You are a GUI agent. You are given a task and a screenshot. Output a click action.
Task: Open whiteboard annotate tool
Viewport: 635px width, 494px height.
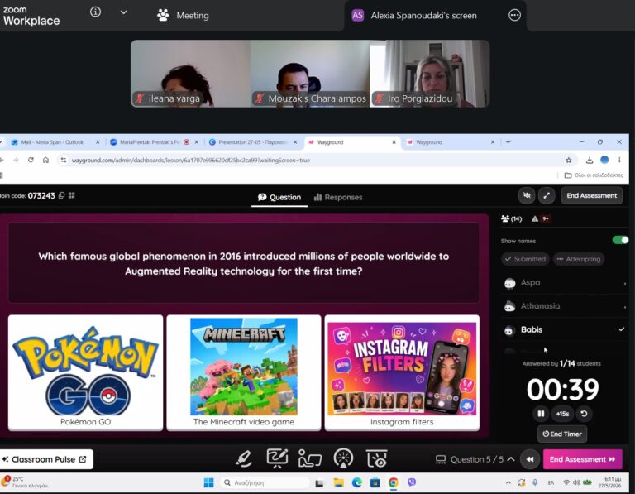pyautogui.click(x=277, y=458)
